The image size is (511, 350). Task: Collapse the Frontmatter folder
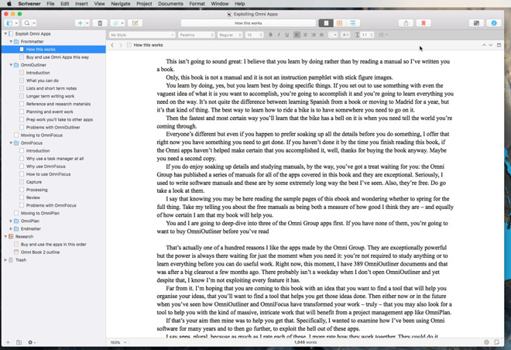[11, 42]
